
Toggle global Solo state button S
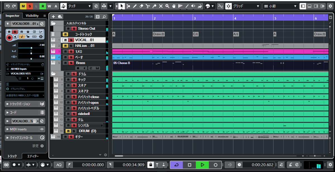(29, 6)
